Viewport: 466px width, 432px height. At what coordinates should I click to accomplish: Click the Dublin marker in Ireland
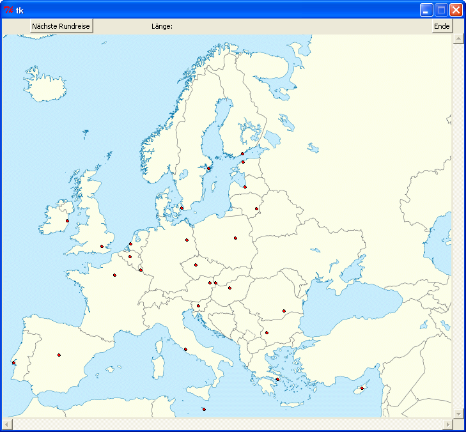pyautogui.click(x=67, y=221)
